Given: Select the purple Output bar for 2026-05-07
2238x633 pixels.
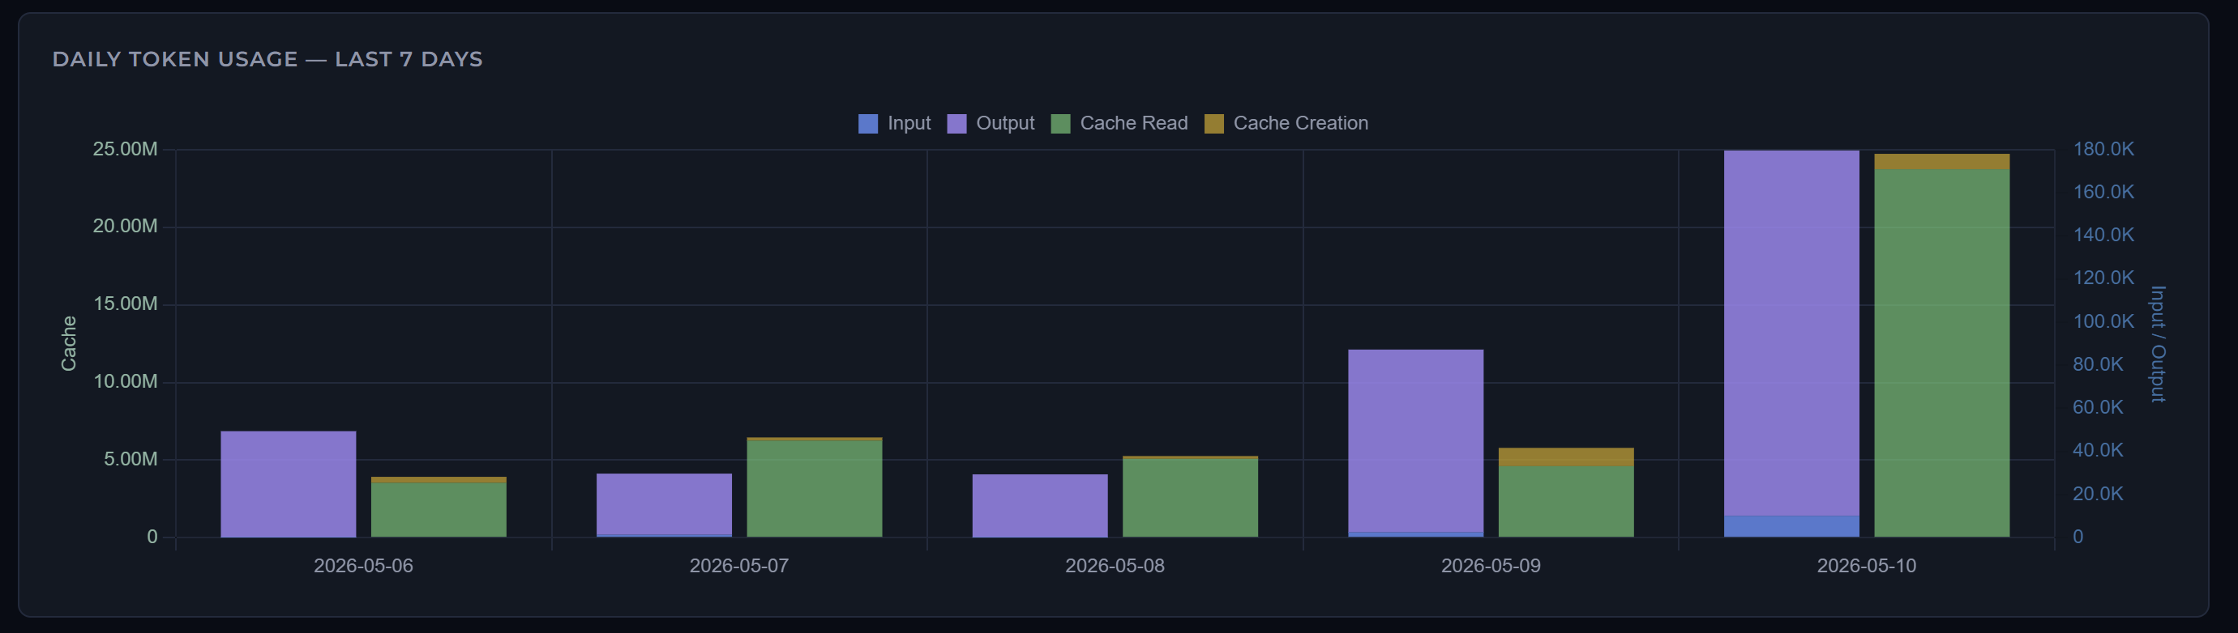Looking at the screenshot, I should pyautogui.click(x=664, y=503).
